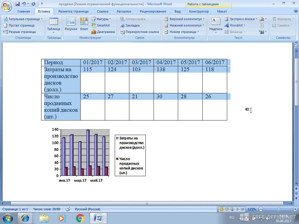Viewport: 299px width, 224px height.
Task: Open the Экспресс-блоки quick parts dropdown
Action: (241, 19)
